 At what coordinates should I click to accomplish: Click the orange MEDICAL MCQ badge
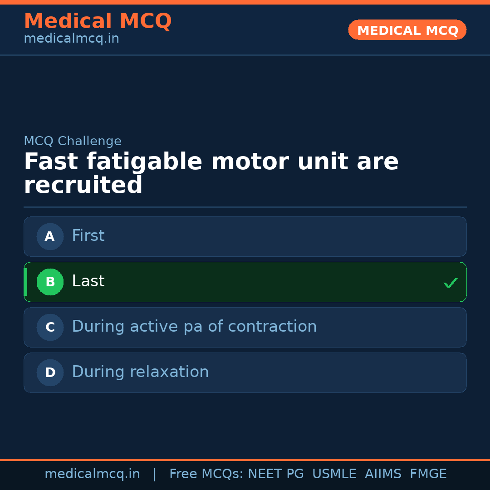pos(407,30)
